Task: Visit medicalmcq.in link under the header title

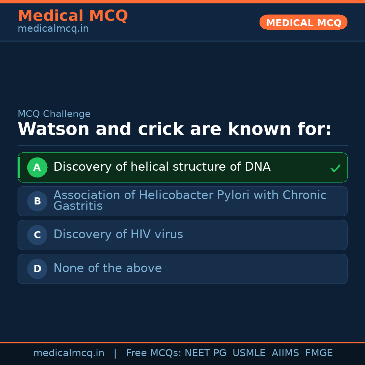Action: (53, 29)
